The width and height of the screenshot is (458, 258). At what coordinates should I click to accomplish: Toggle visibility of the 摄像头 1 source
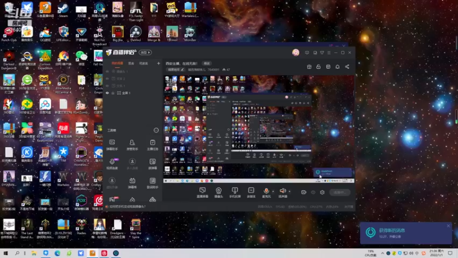pyautogui.click(x=107, y=71)
